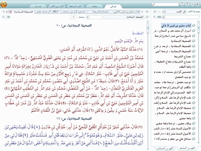Click the top search input box
Screen dimensions: 201x151
click(x=167, y=4)
